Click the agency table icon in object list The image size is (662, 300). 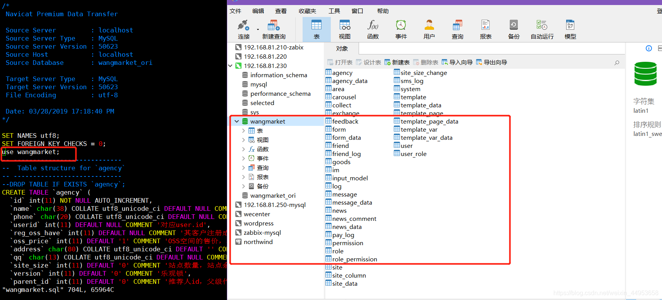coord(328,72)
